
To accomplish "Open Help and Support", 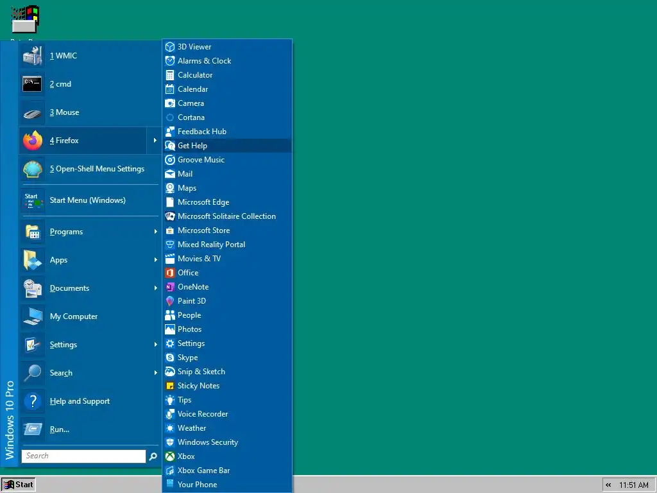I will [90, 401].
